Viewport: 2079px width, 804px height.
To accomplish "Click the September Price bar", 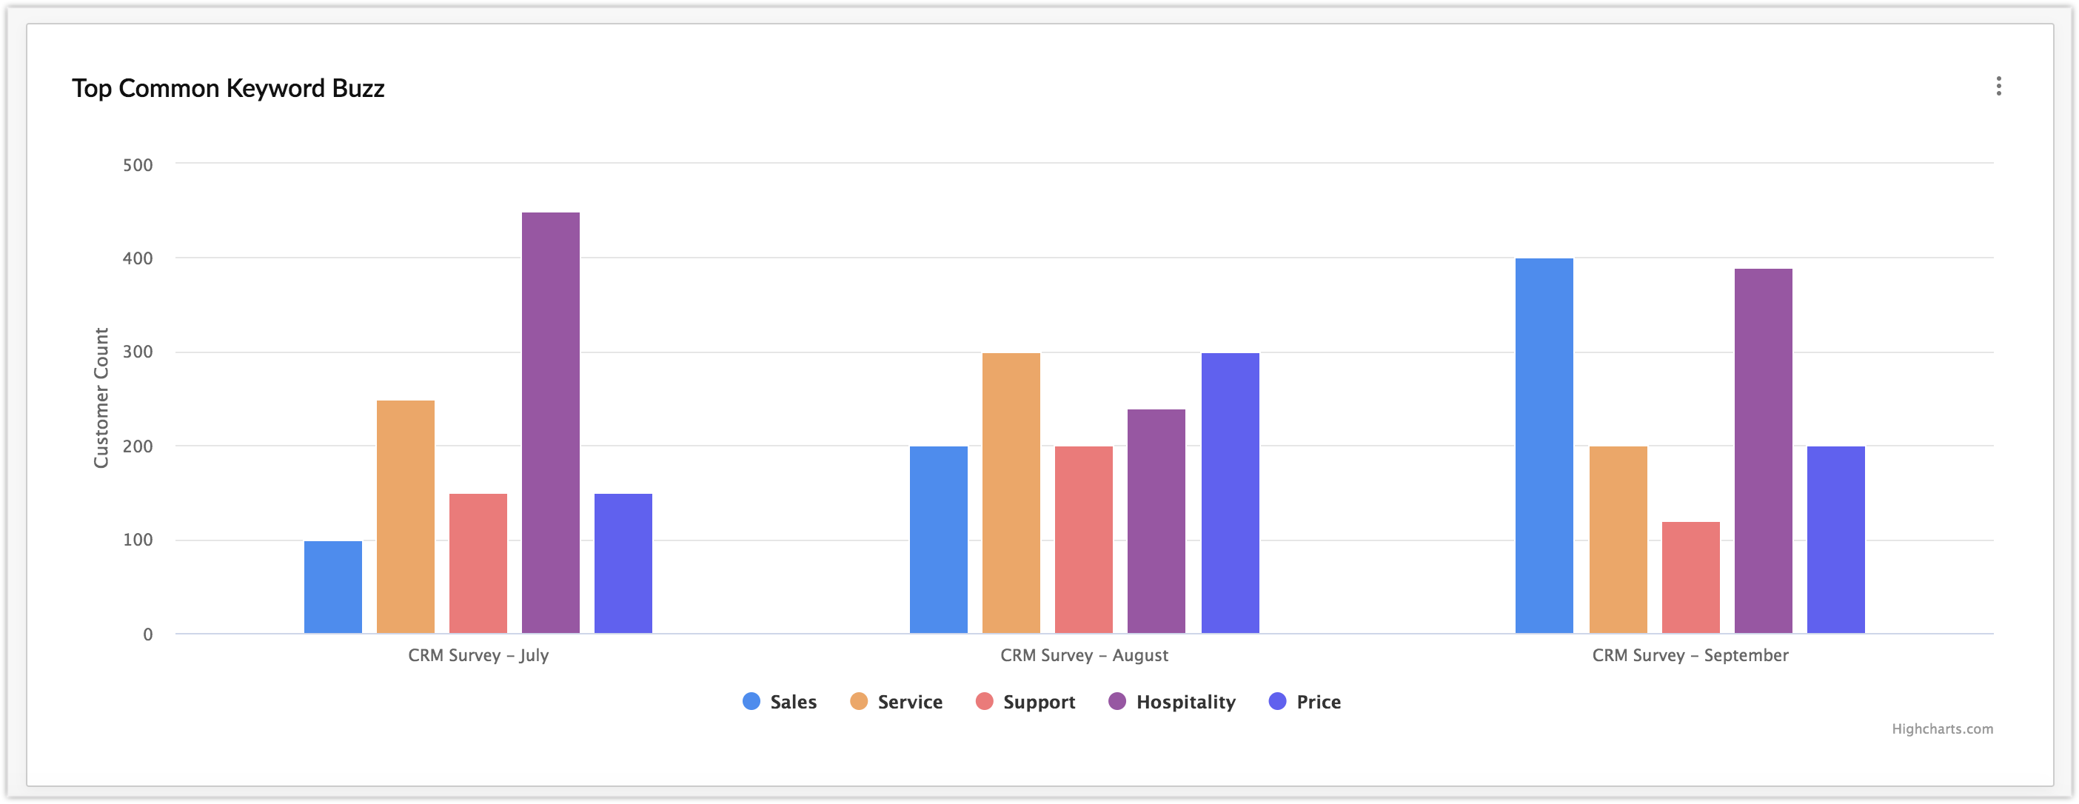I will (x=1836, y=539).
